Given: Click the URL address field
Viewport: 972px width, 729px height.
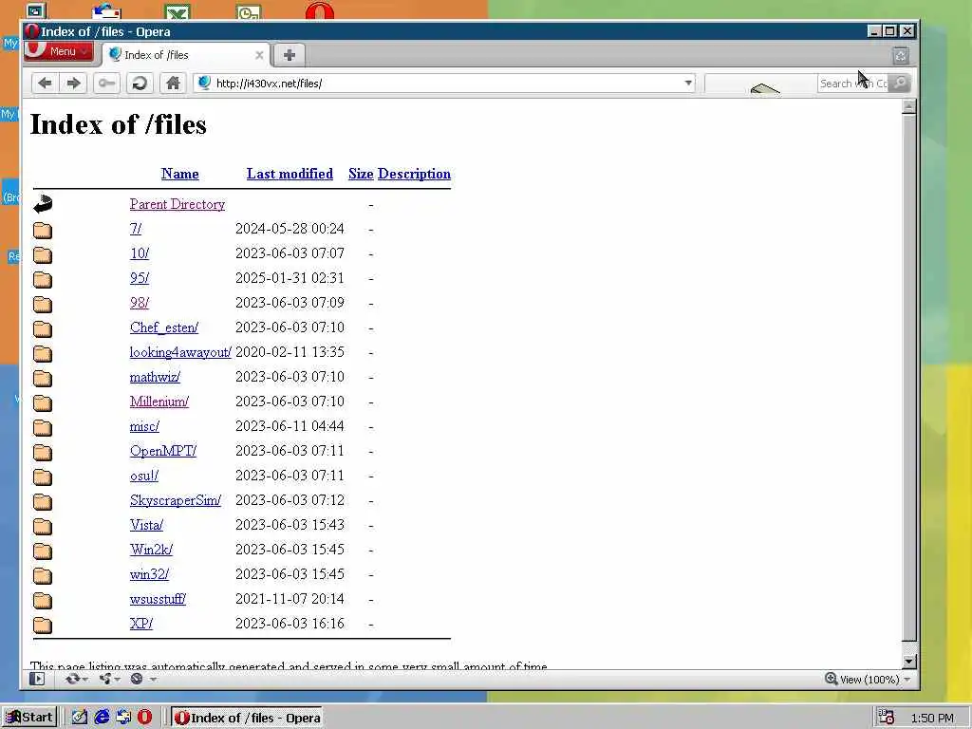Looking at the screenshot, I should pyautogui.click(x=446, y=84).
